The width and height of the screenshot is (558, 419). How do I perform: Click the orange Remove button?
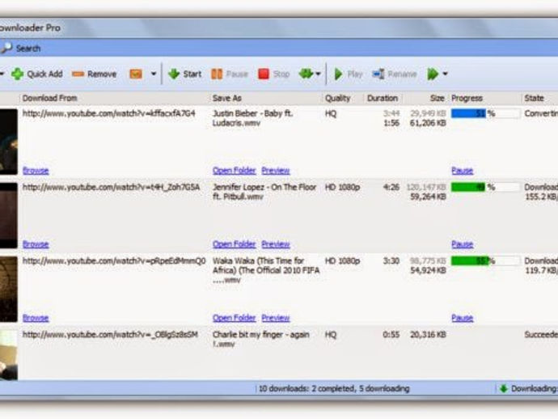coord(94,74)
